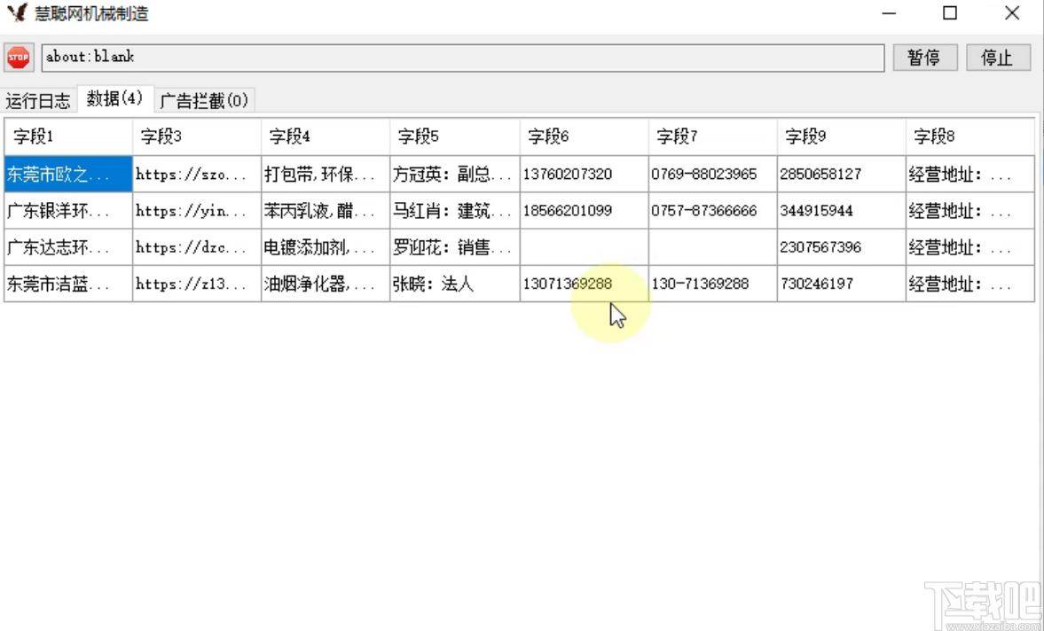
Task: Click the https://szo... cell
Action: pyautogui.click(x=197, y=175)
